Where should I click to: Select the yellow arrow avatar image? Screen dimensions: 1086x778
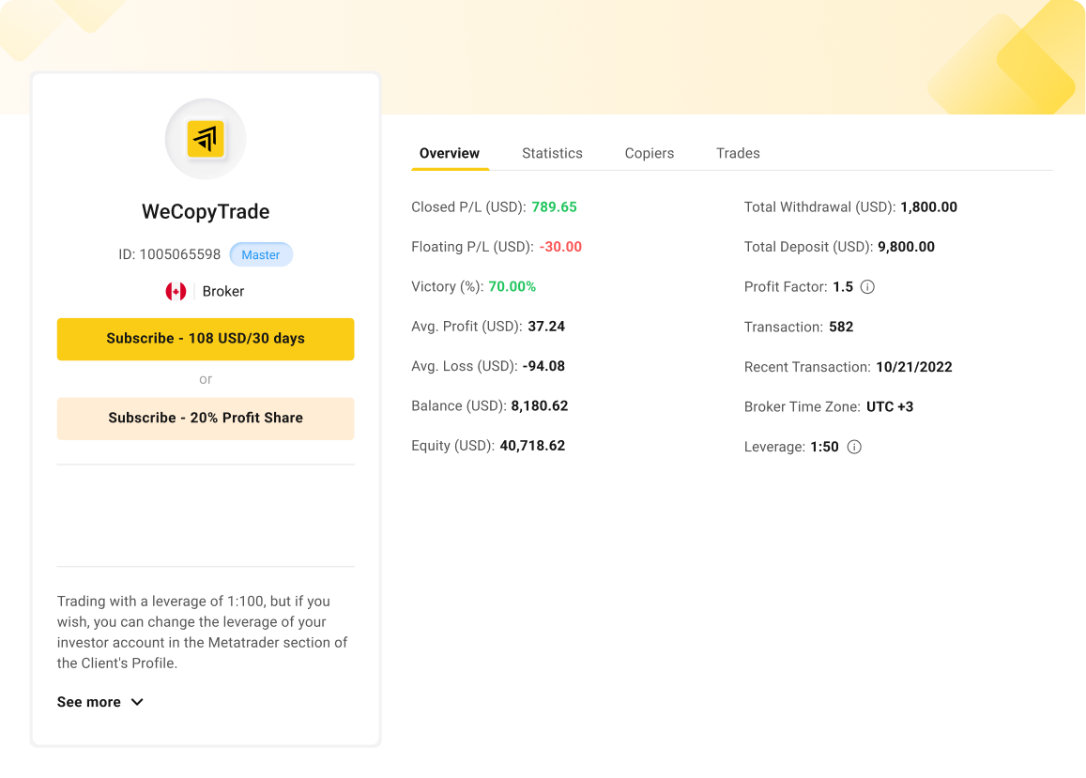tap(206, 138)
